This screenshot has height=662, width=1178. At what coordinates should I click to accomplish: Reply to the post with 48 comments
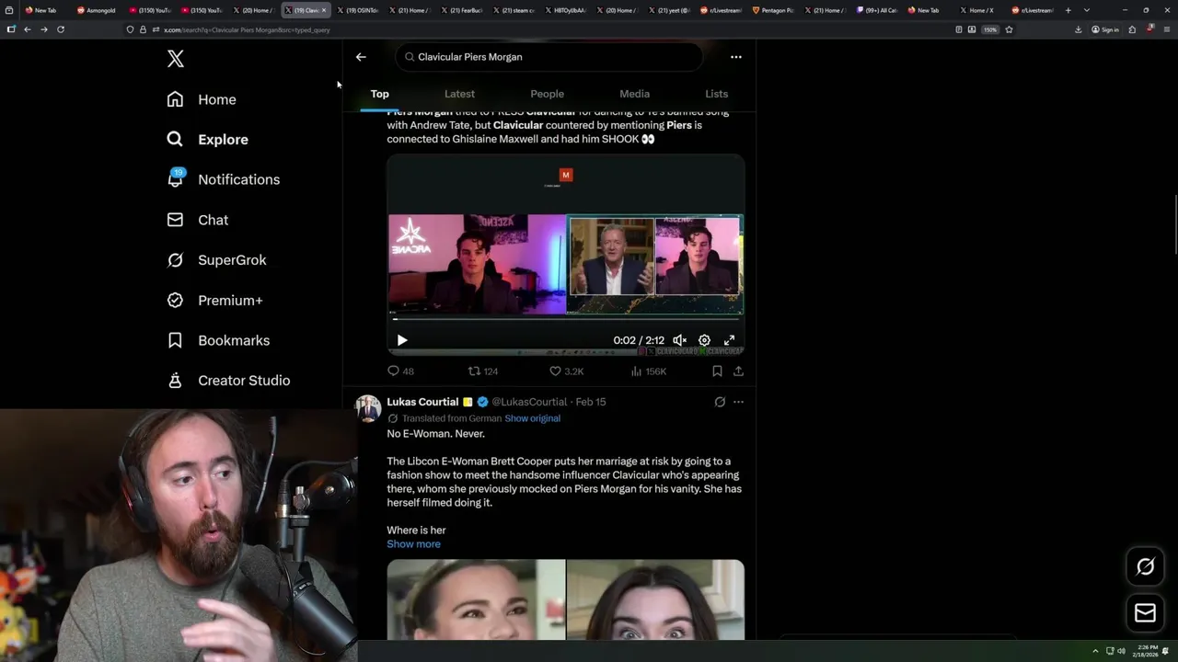click(x=400, y=371)
